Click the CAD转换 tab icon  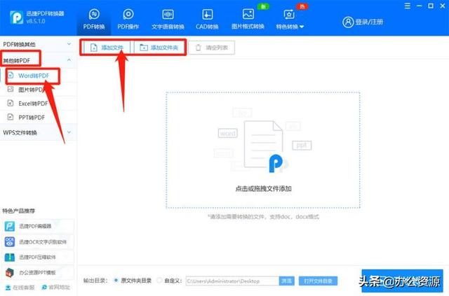pos(207,14)
